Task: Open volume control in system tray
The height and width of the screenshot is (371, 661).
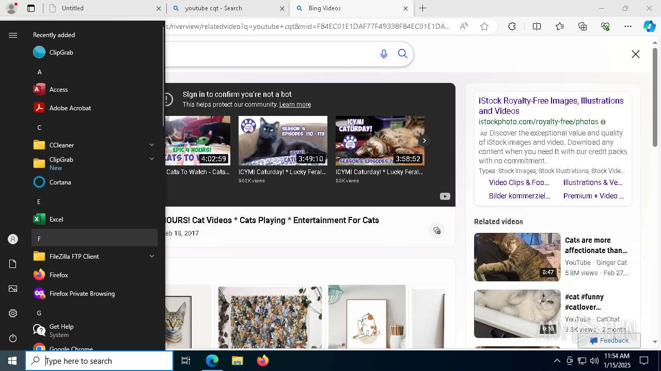Action: (x=594, y=361)
